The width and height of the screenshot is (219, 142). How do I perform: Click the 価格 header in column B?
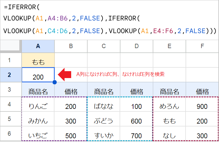tap(71, 90)
